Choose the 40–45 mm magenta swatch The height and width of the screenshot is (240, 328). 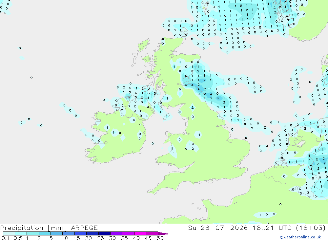coord(140,233)
